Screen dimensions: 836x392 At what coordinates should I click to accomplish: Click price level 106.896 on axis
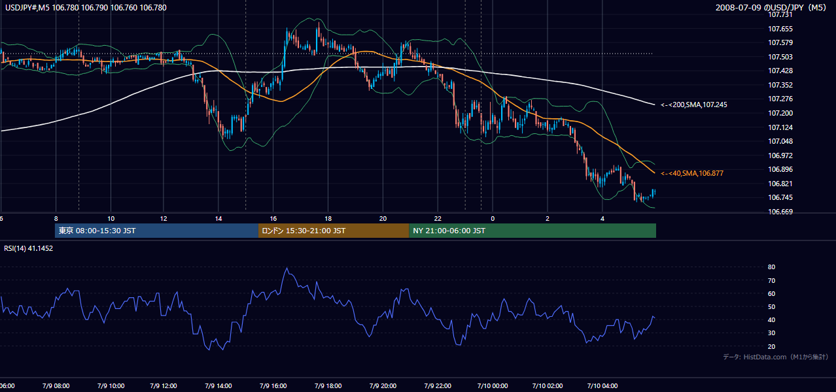(x=780, y=169)
